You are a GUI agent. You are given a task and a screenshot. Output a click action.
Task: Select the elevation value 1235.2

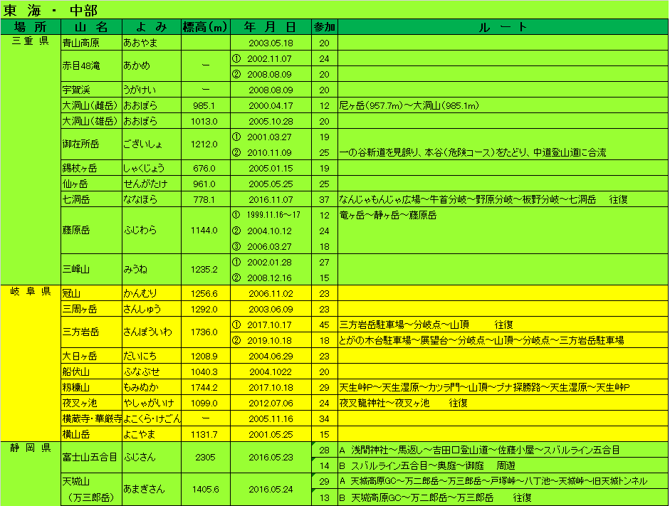click(204, 270)
